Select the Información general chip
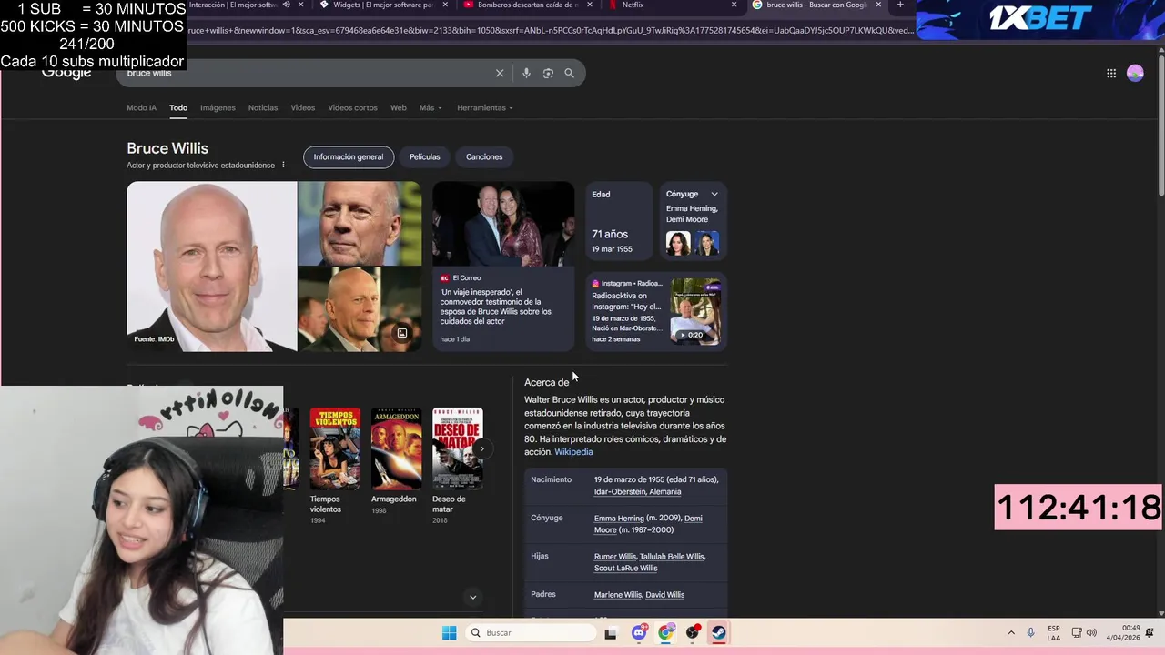 [349, 156]
